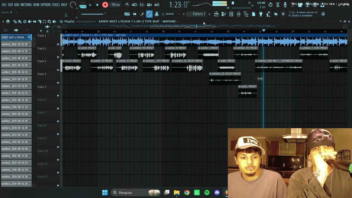Open the project/new file icon
This screenshot has height=198, width=352.
[254, 14]
